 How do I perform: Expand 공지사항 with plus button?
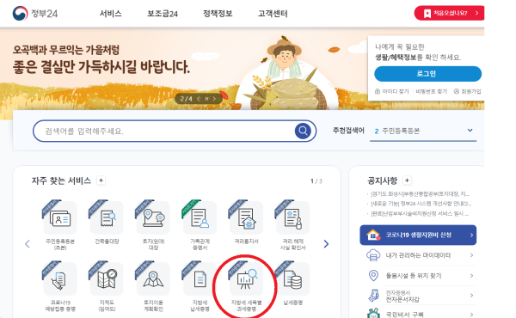407,180
